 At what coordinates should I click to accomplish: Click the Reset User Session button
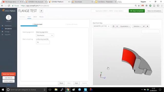[x=8, y=74]
